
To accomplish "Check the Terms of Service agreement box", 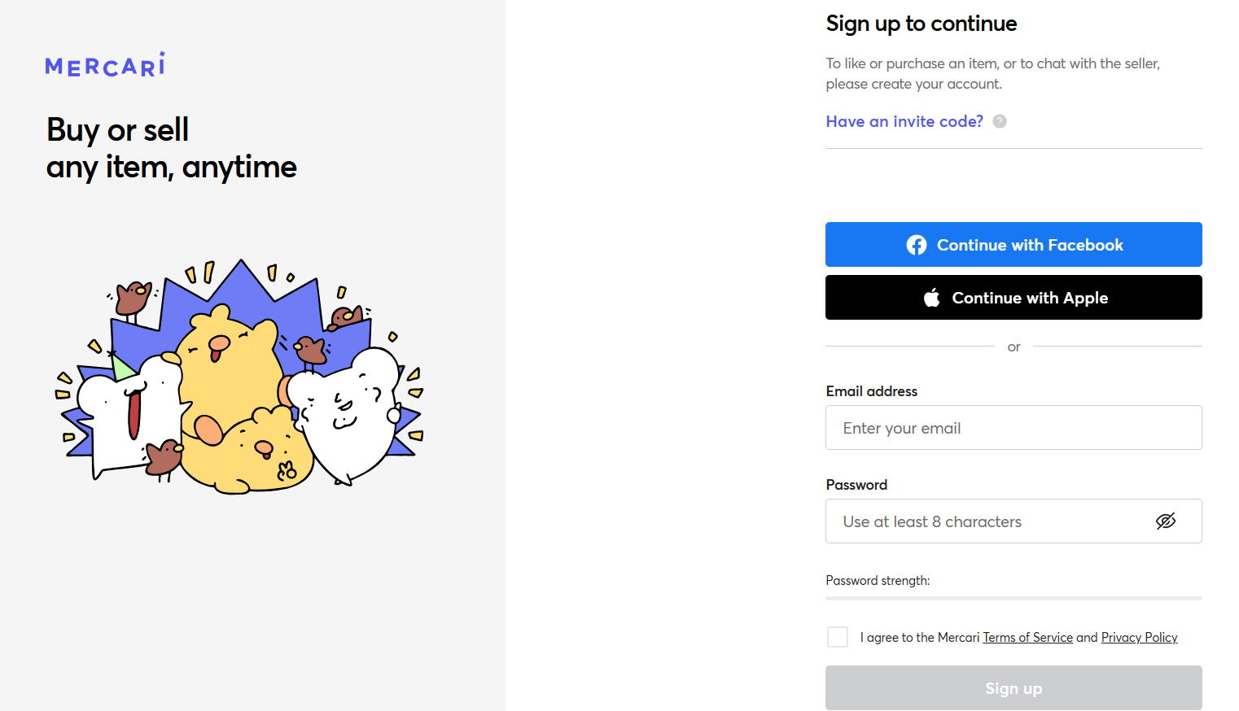I will tap(838, 637).
